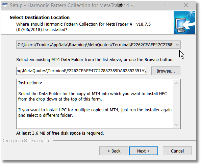
Task: Click inside the Instructions text box
Action: pos(95,104)
